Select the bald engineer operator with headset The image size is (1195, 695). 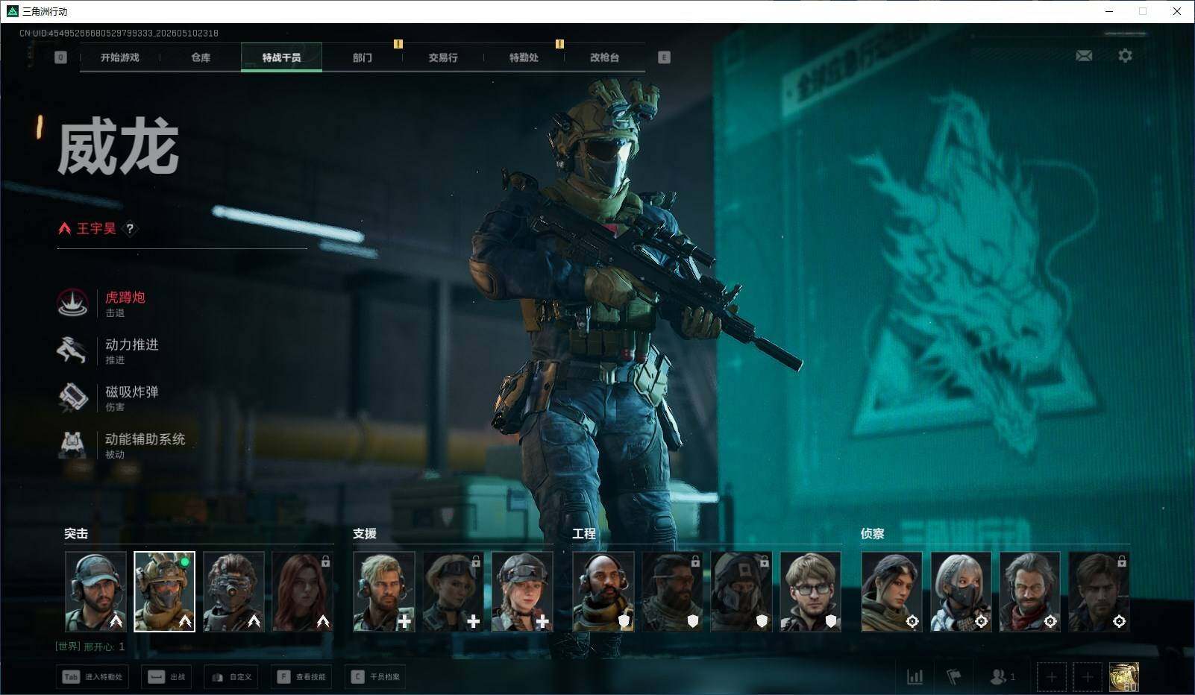pyautogui.click(x=603, y=591)
